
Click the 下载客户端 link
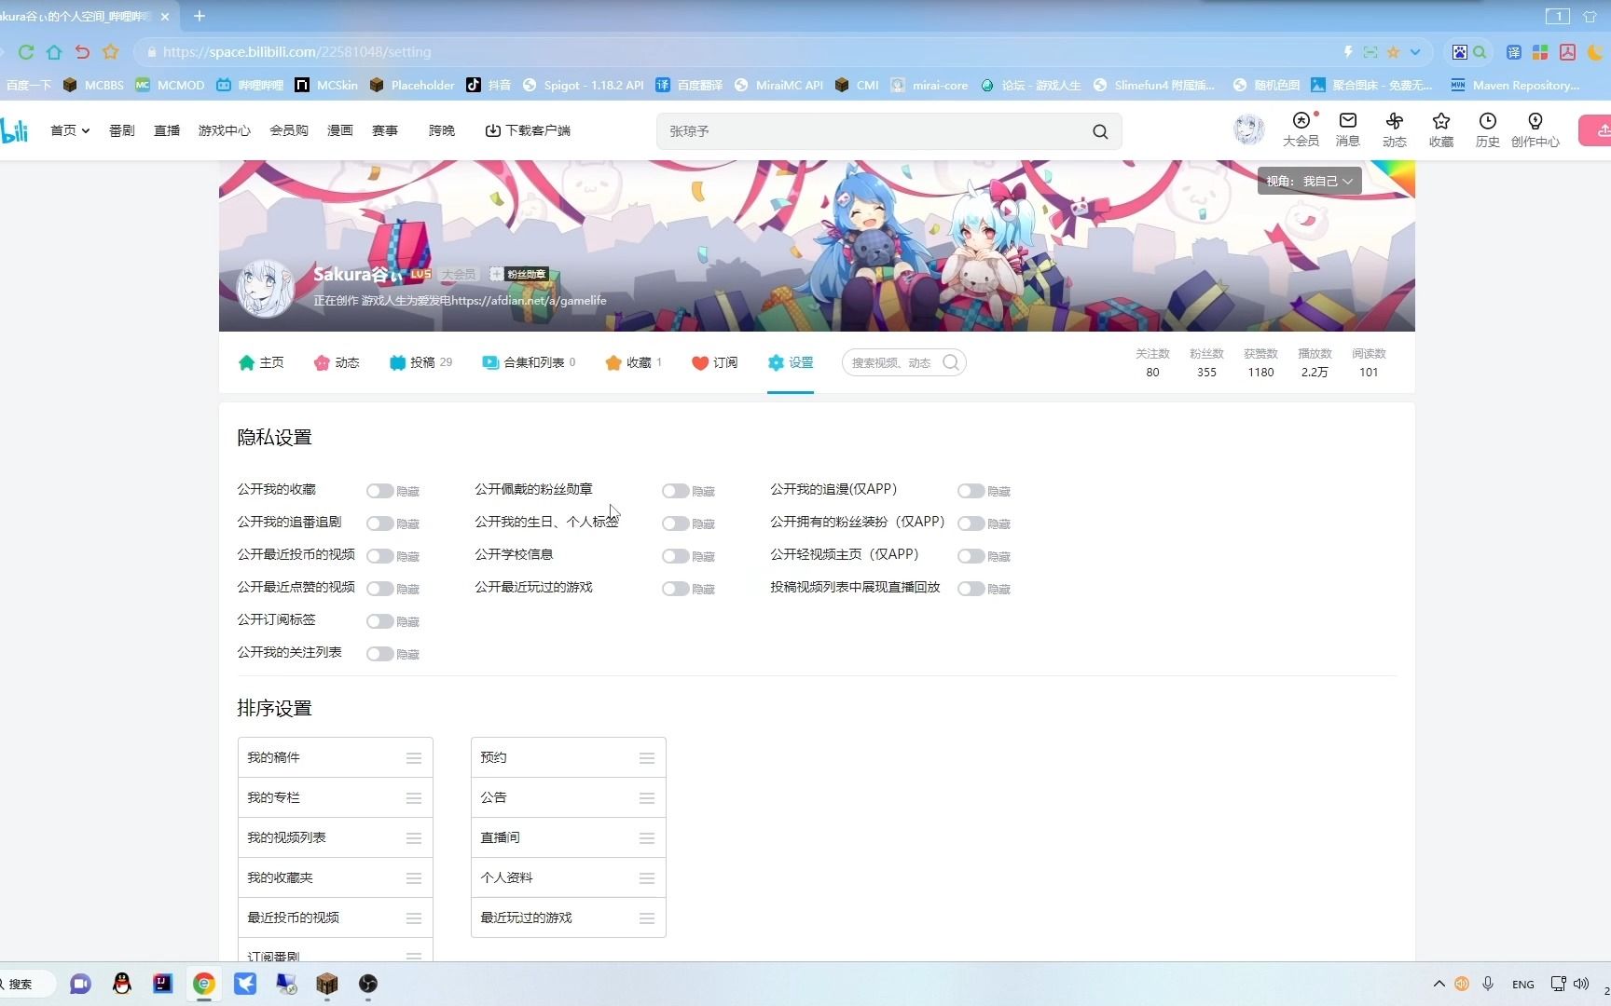tap(528, 130)
